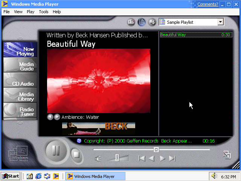Launch Media Player from quick launch
This screenshot has width=241, height=181.
[x=56, y=176]
